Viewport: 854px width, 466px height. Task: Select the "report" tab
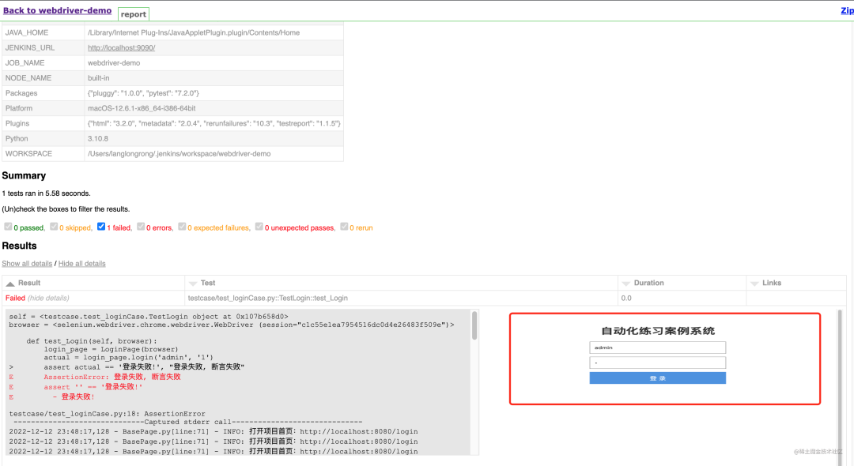(x=133, y=14)
